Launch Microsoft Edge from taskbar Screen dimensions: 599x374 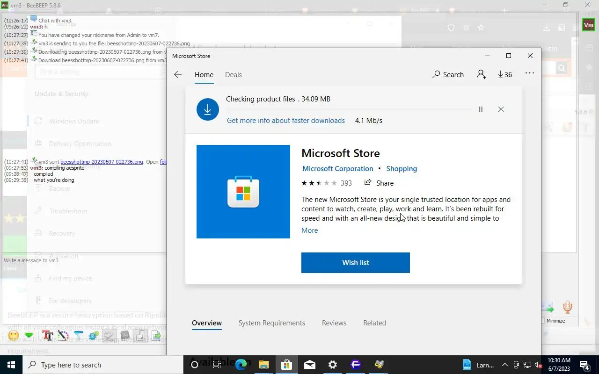pyautogui.click(x=241, y=365)
